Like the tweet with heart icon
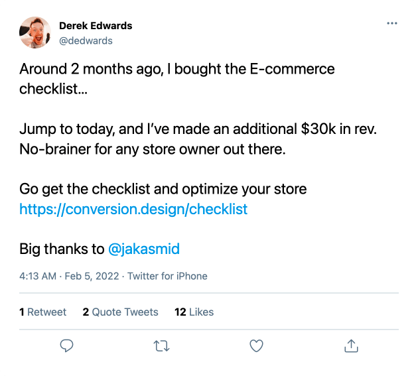This screenshot has height=376, width=418. click(256, 345)
